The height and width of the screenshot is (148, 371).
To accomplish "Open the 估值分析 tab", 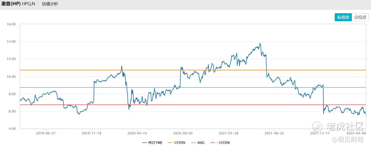I will [50, 4].
